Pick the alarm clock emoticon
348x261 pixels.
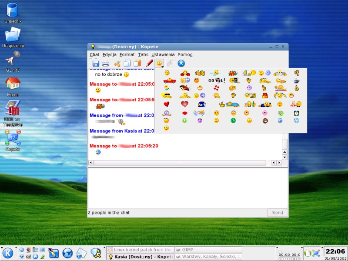click(297, 113)
